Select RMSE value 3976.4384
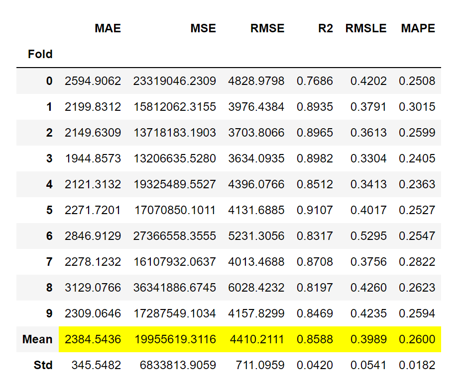Viewport: 466px width, 384px height. pyautogui.click(x=256, y=107)
